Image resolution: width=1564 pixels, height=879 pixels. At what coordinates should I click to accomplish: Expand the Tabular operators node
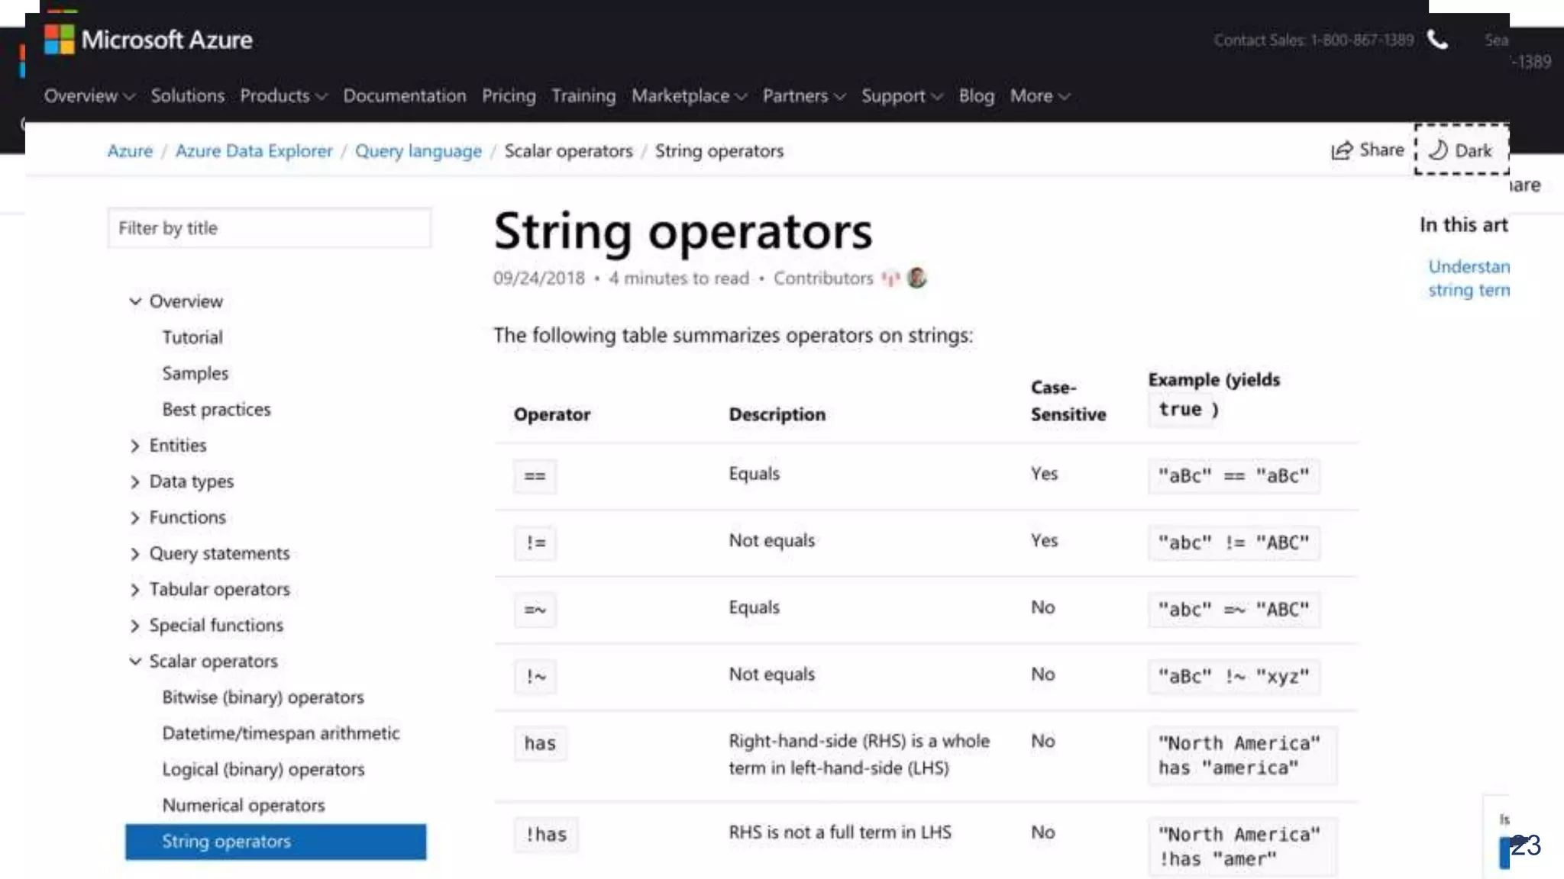[135, 590]
